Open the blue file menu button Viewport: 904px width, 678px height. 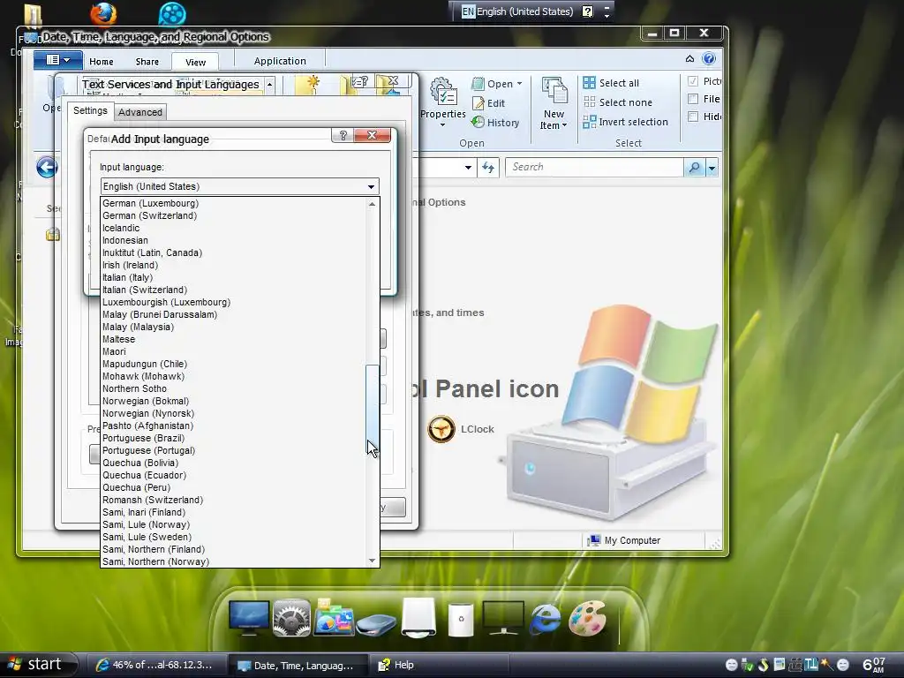pos(57,60)
